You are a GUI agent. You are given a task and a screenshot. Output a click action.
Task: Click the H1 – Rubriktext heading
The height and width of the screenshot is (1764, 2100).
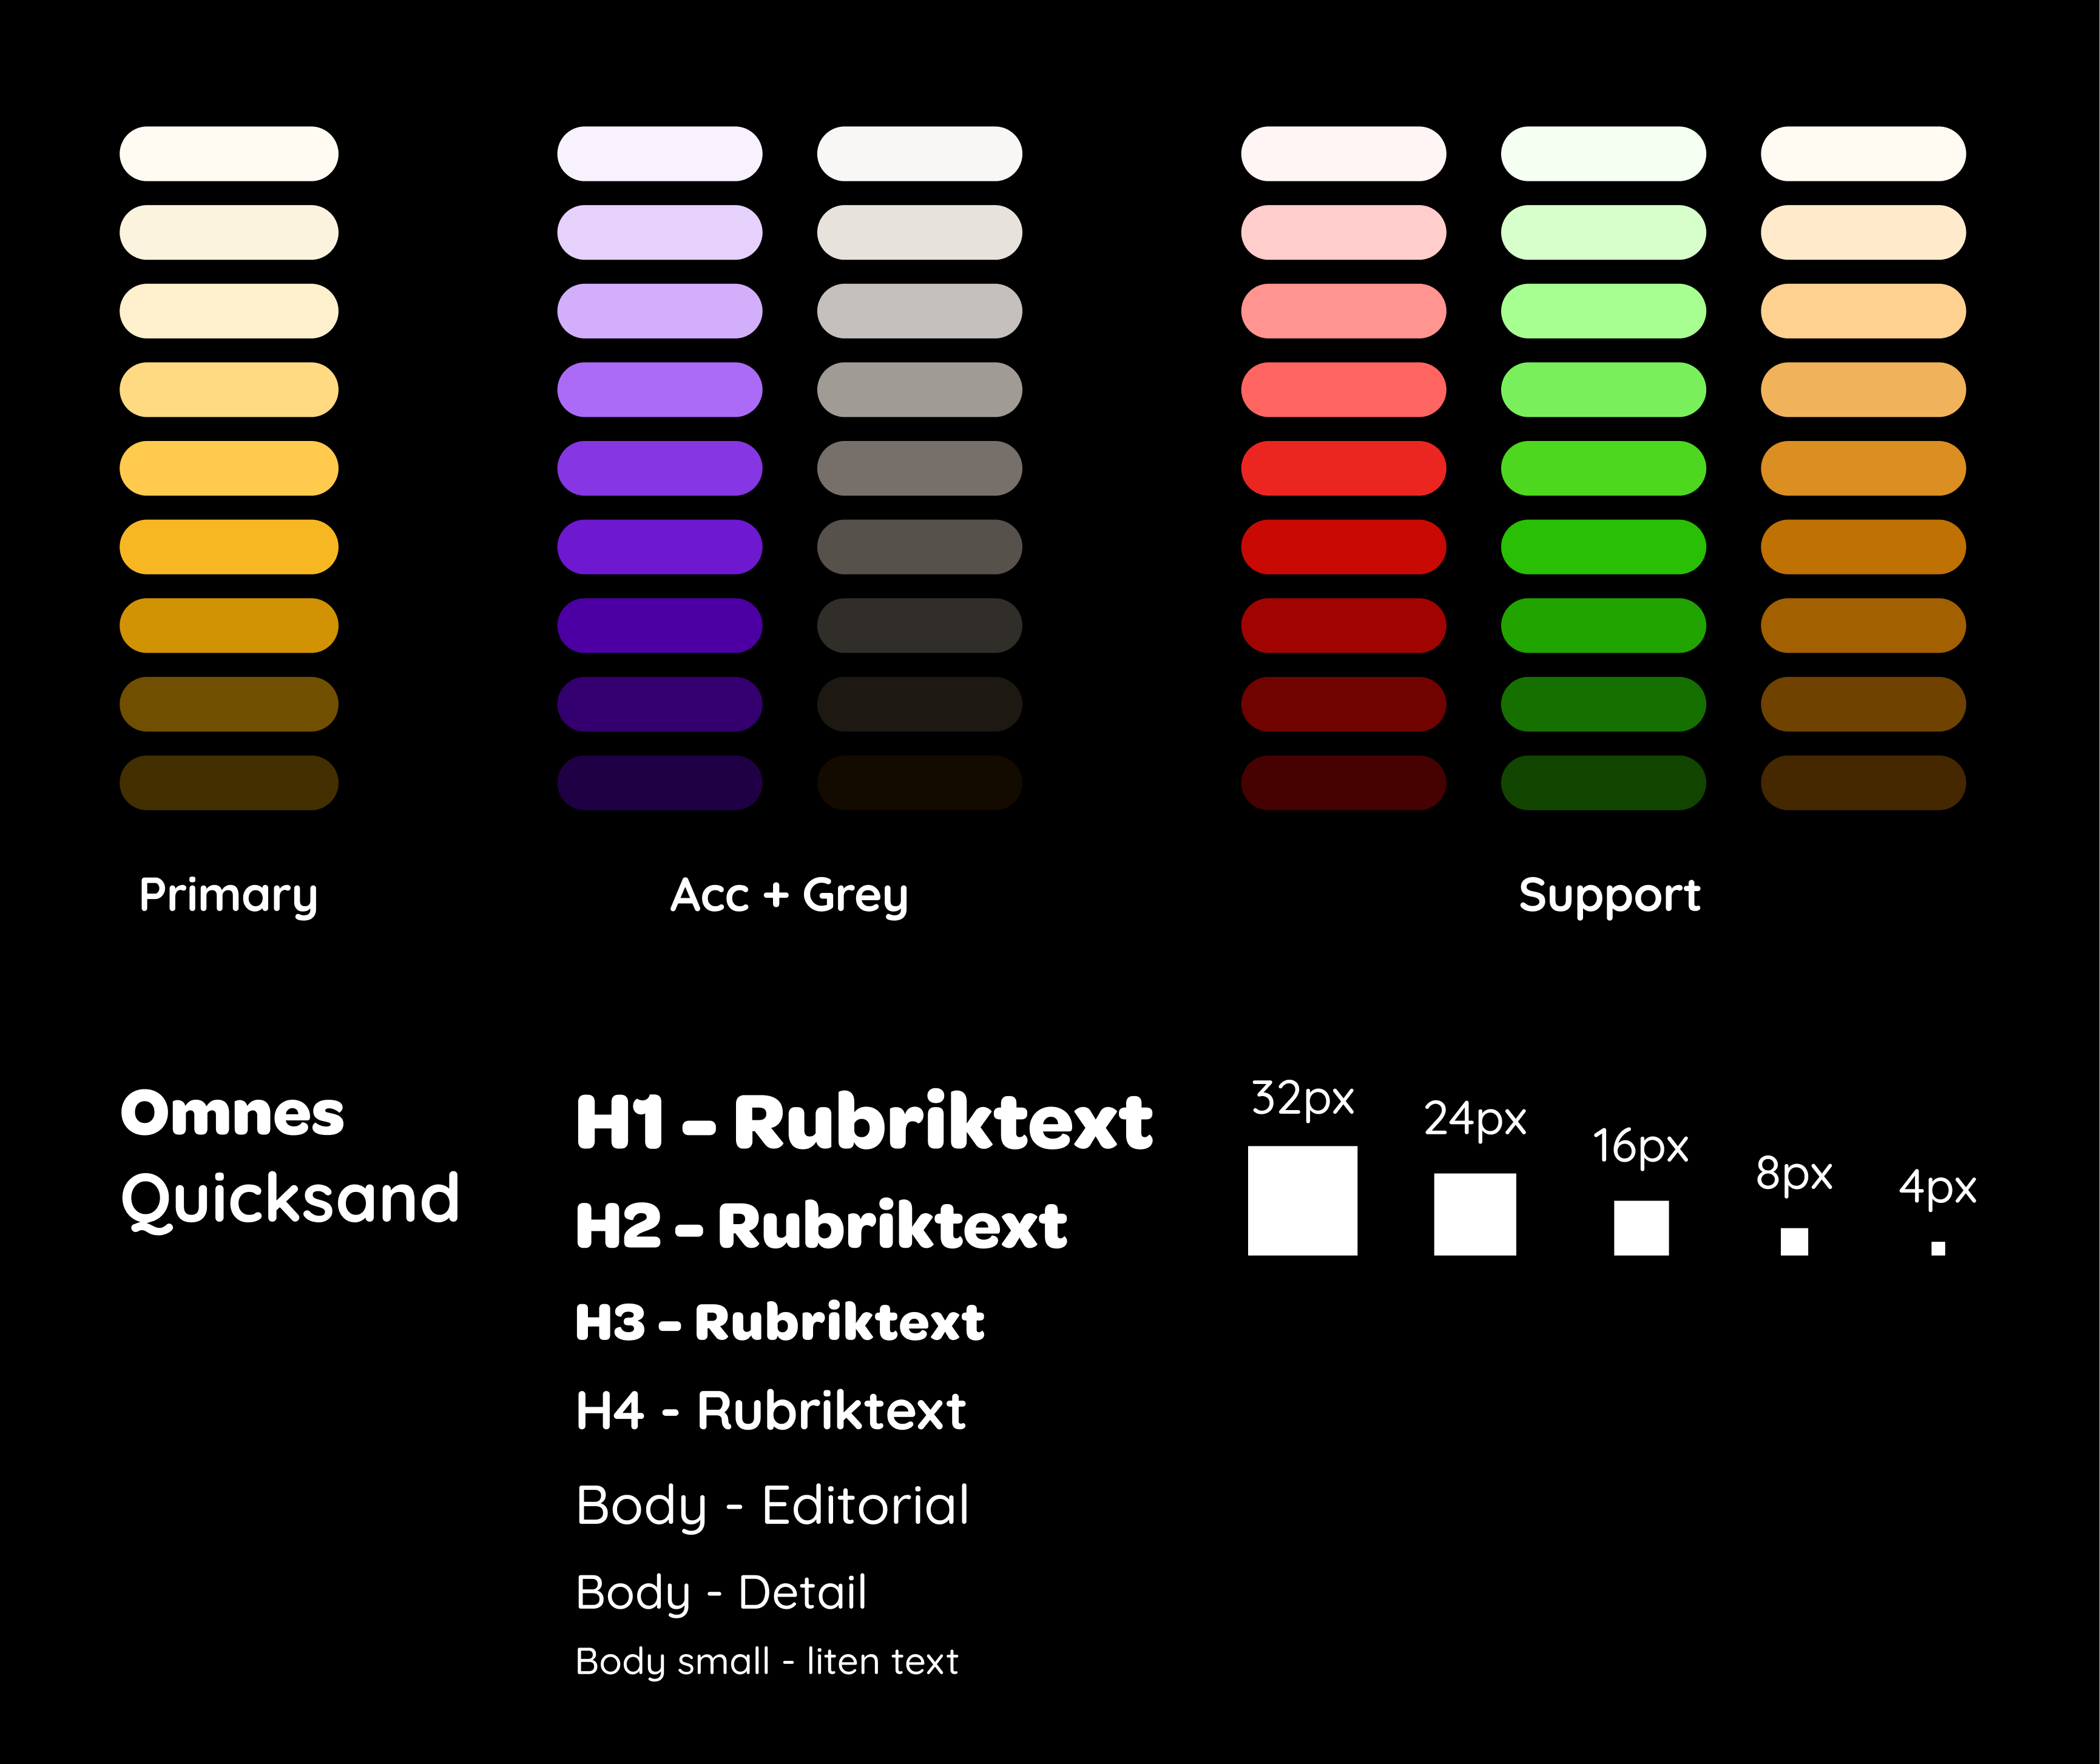[x=864, y=1122]
